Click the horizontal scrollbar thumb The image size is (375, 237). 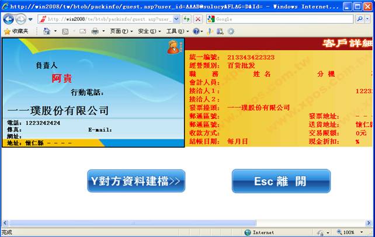tap(132, 222)
